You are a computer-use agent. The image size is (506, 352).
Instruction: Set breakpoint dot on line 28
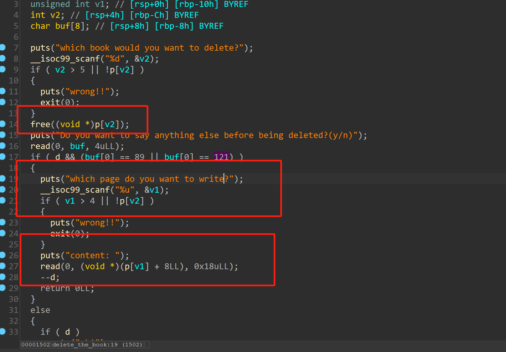click(3, 277)
